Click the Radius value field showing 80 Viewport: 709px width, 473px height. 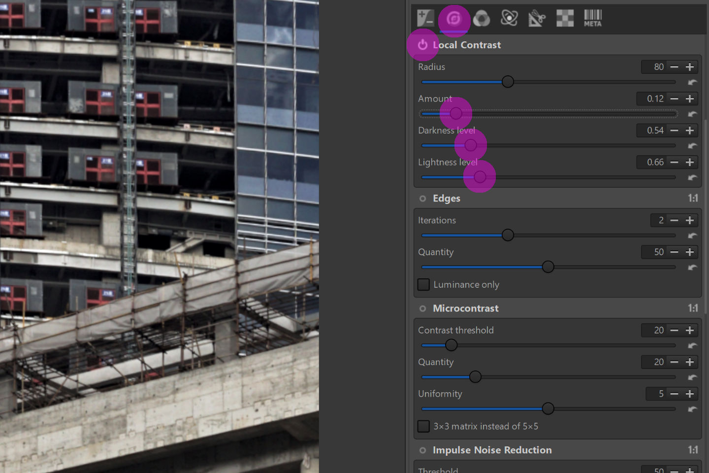pos(654,67)
